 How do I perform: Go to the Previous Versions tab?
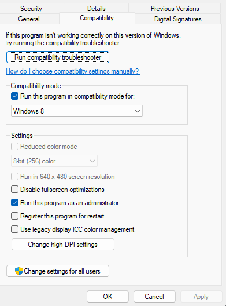click(175, 9)
